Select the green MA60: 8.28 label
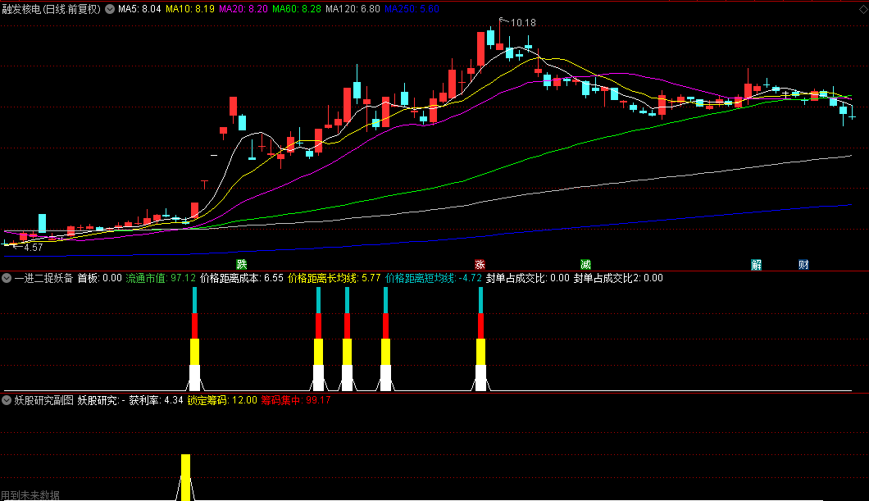The height and width of the screenshot is (501, 869). (297, 9)
